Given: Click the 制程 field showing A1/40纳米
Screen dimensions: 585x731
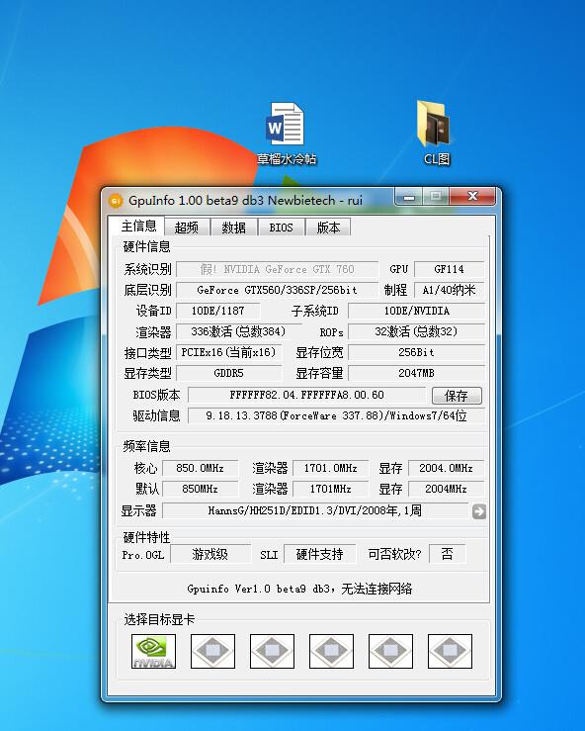Looking at the screenshot, I should 449,290.
